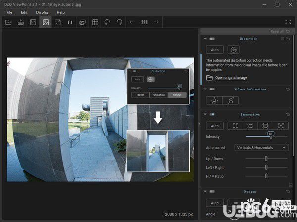
Task: Reset the Volume deformation panel
Action: 288,89
